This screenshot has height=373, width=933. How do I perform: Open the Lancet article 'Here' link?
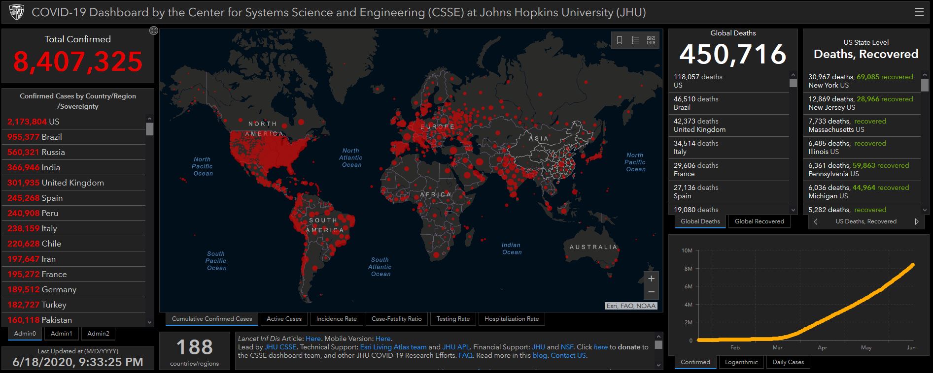click(313, 339)
